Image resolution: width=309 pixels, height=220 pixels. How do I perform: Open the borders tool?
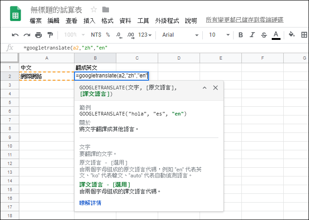pos(304,35)
